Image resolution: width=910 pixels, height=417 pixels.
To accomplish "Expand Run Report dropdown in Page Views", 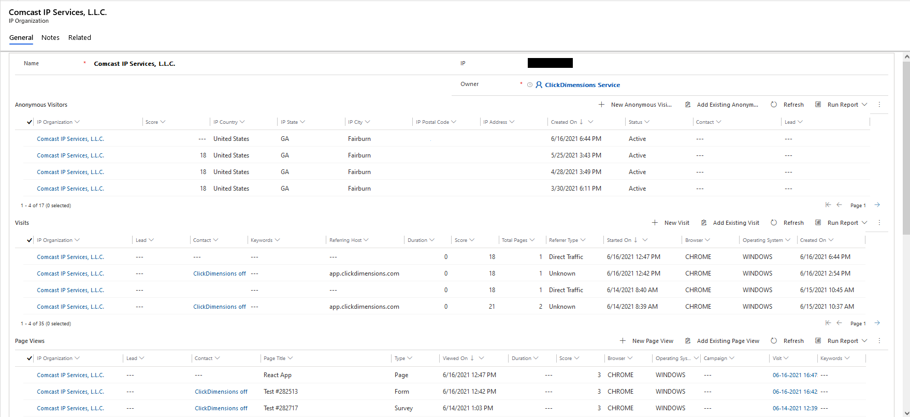I will [x=864, y=341].
